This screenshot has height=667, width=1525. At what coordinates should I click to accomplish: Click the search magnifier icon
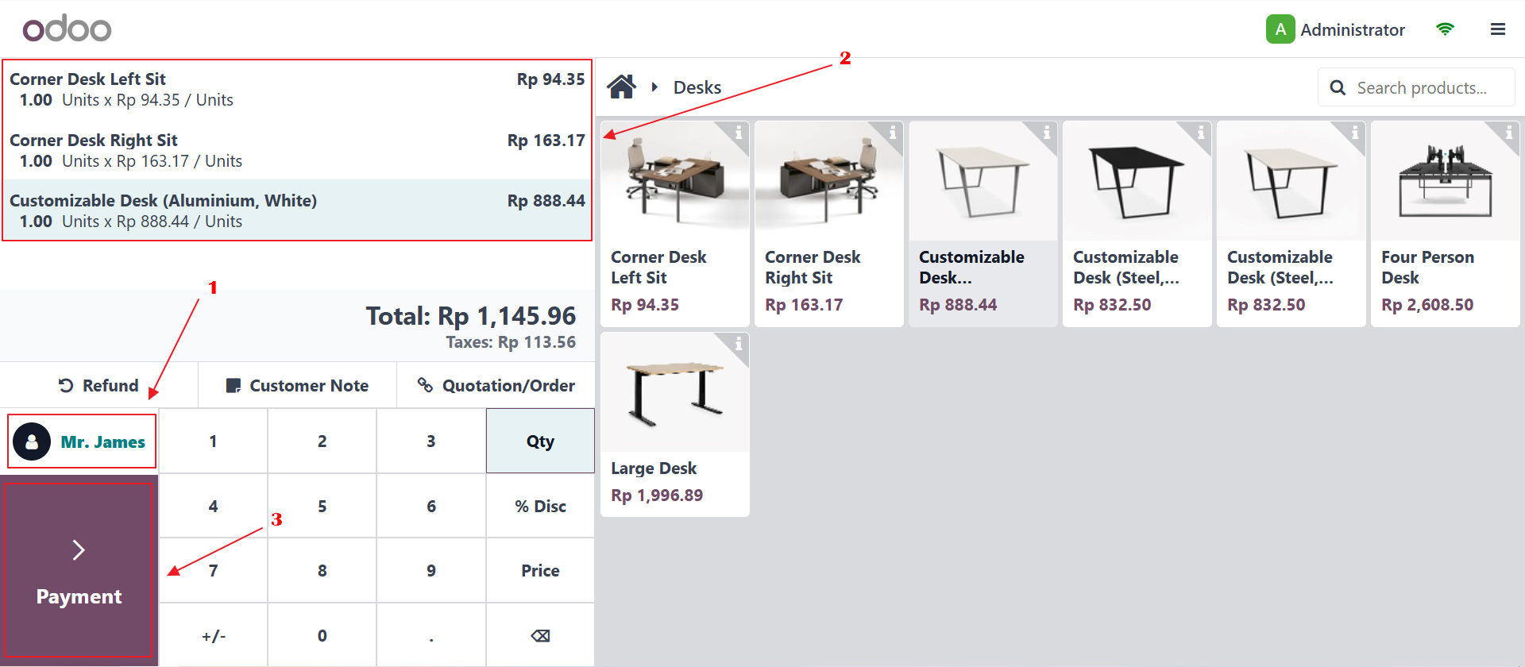(1338, 87)
